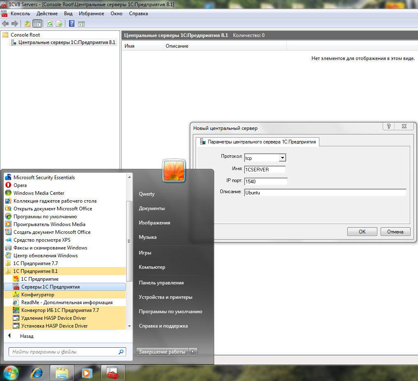Click the Refresh toolbar icon

[x=50, y=23]
